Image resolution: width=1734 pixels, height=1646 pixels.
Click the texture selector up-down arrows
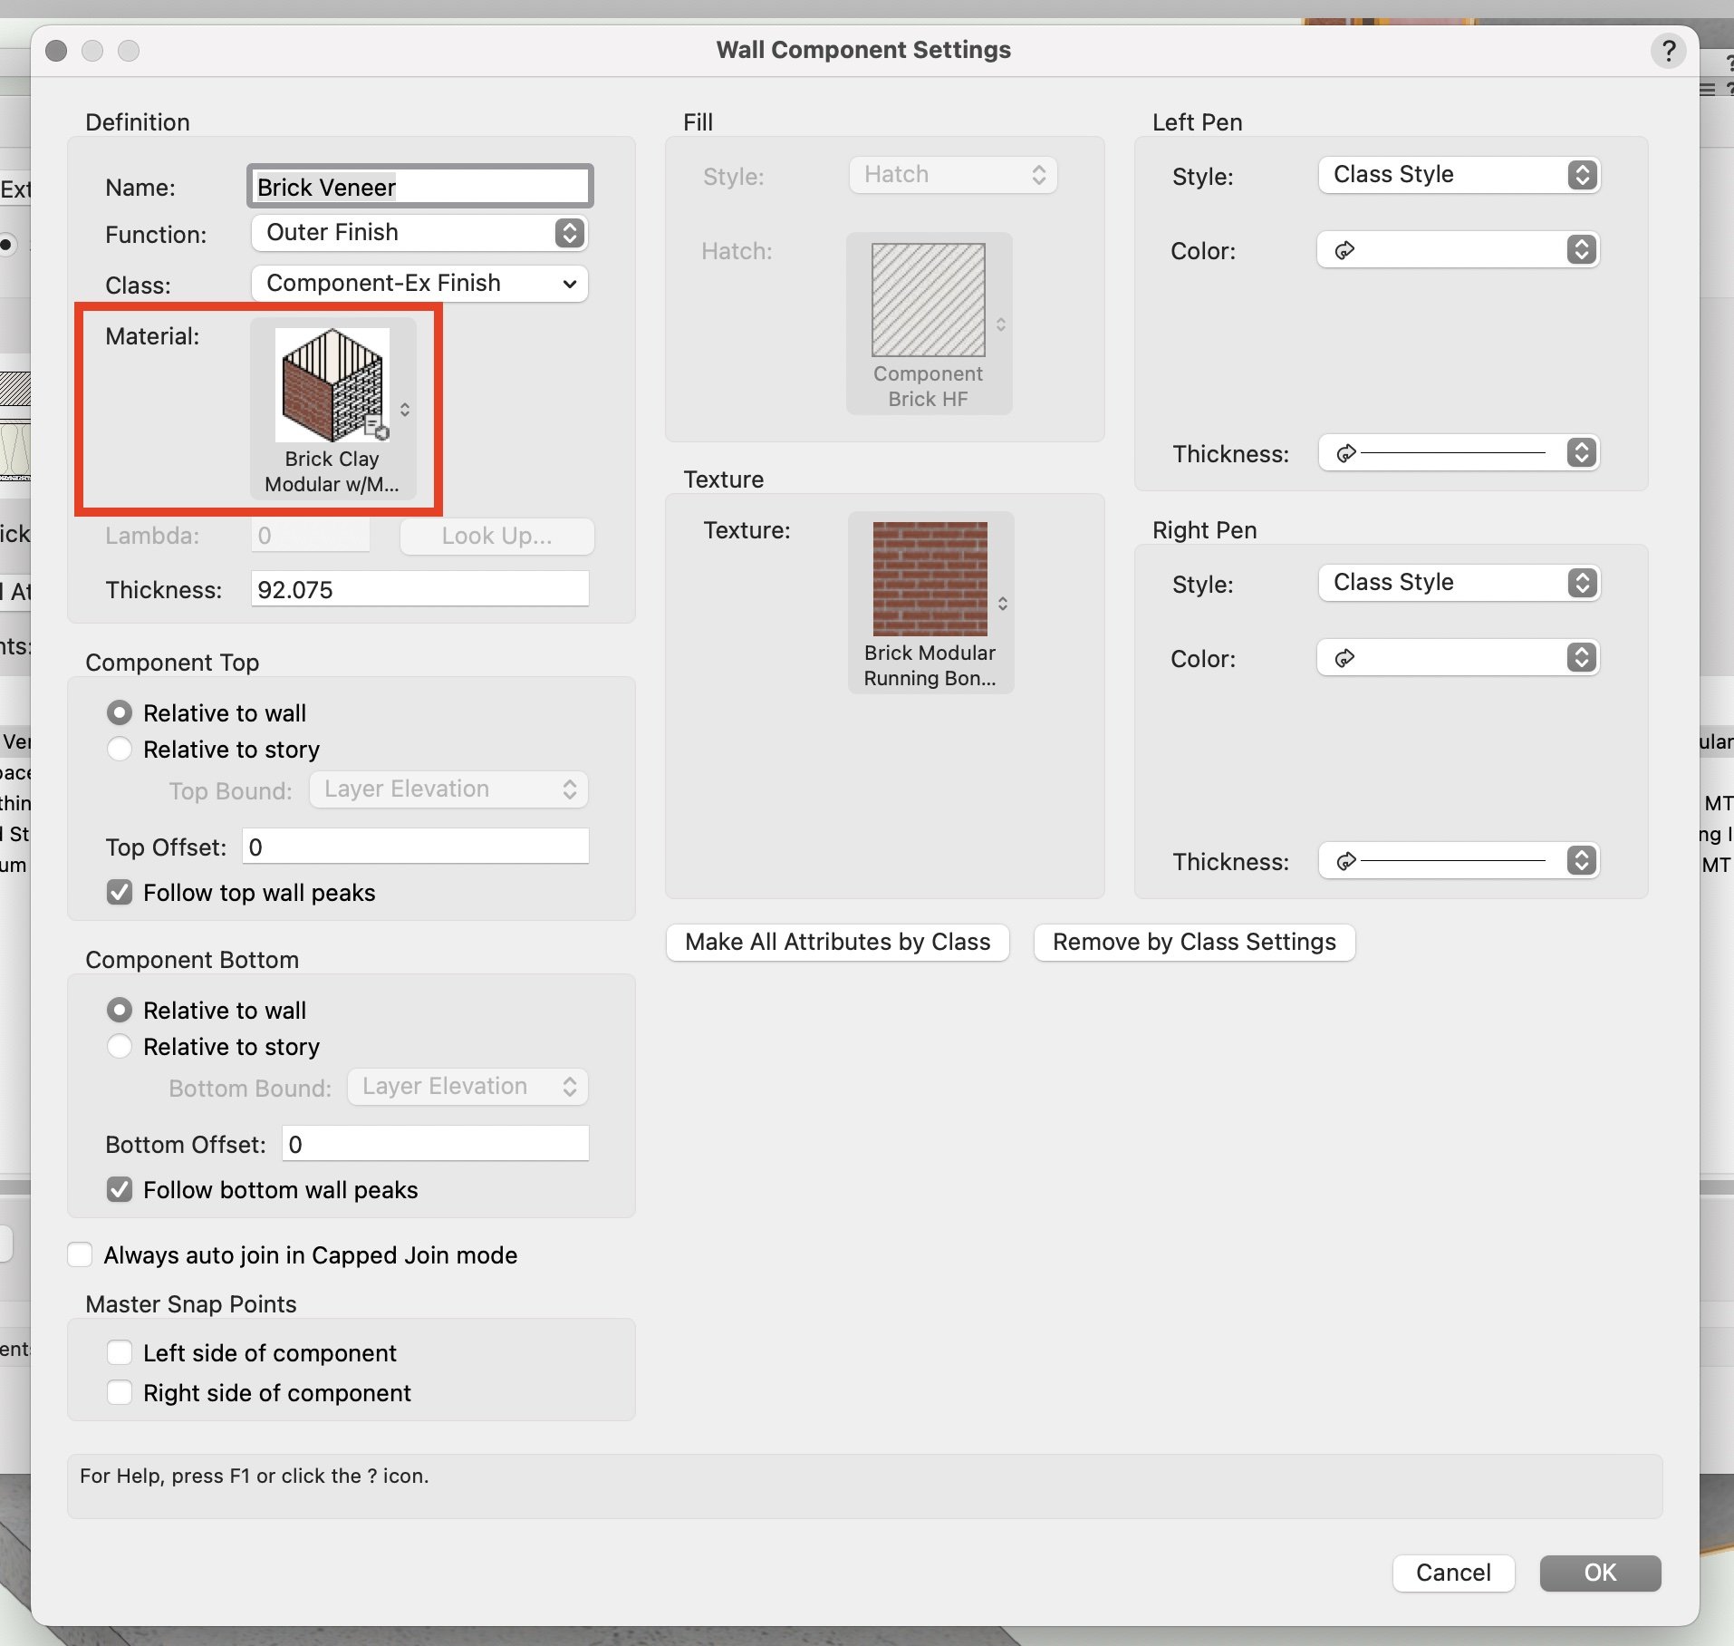[x=1003, y=604]
